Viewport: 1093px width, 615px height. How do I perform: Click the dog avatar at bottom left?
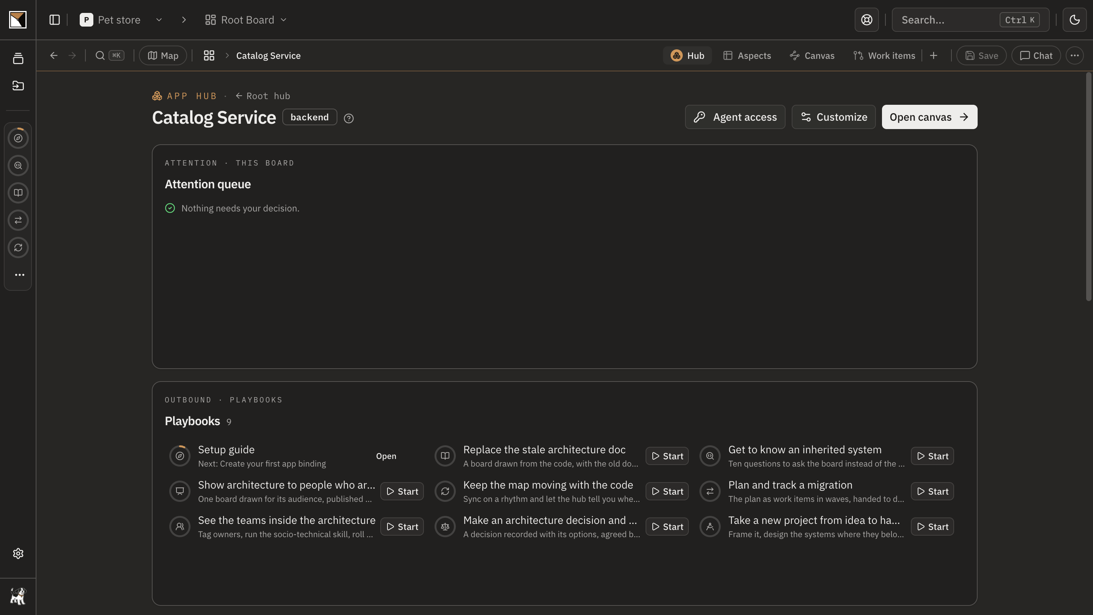click(18, 596)
